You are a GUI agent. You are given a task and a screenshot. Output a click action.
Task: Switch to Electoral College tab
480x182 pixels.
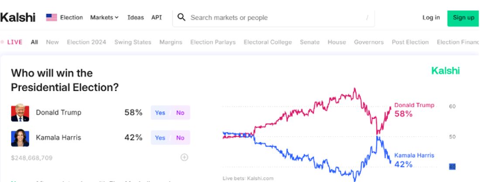(268, 42)
